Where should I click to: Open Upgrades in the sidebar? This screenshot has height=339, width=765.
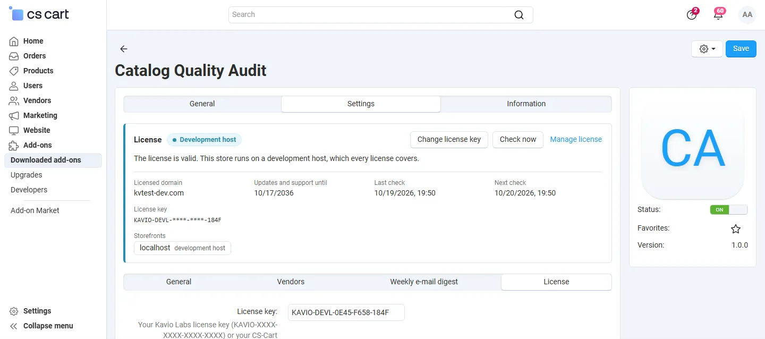click(x=27, y=175)
